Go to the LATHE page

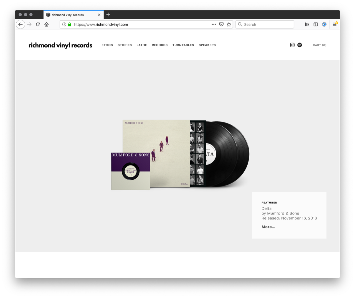point(142,45)
